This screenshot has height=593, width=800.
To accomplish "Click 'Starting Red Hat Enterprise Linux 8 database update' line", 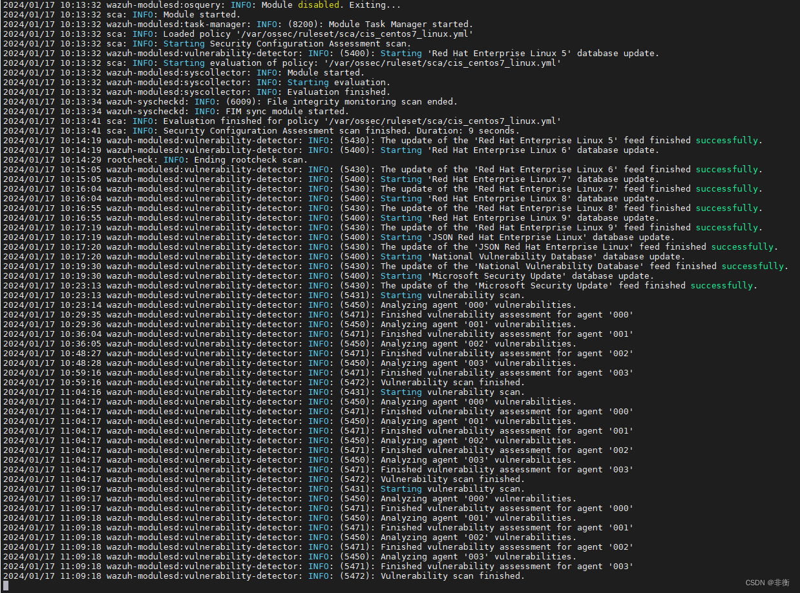I will point(331,199).
